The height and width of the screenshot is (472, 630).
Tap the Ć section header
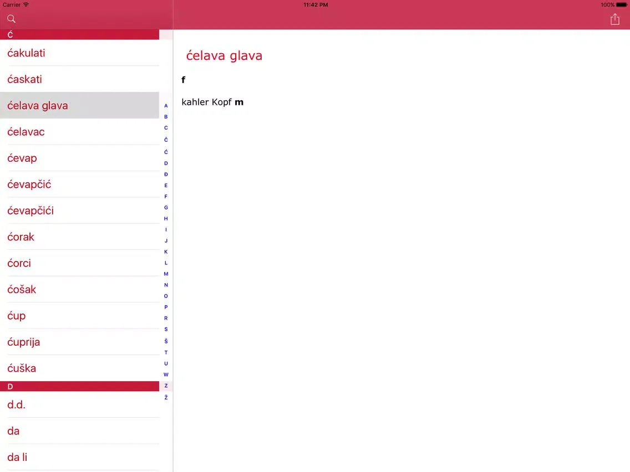coord(79,34)
